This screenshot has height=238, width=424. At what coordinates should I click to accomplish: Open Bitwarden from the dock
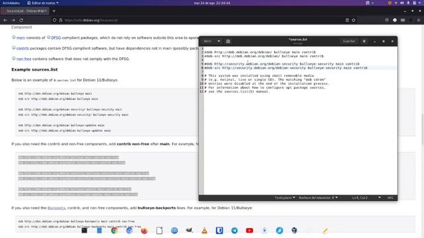pyautogui.click(x=219, y=231)
